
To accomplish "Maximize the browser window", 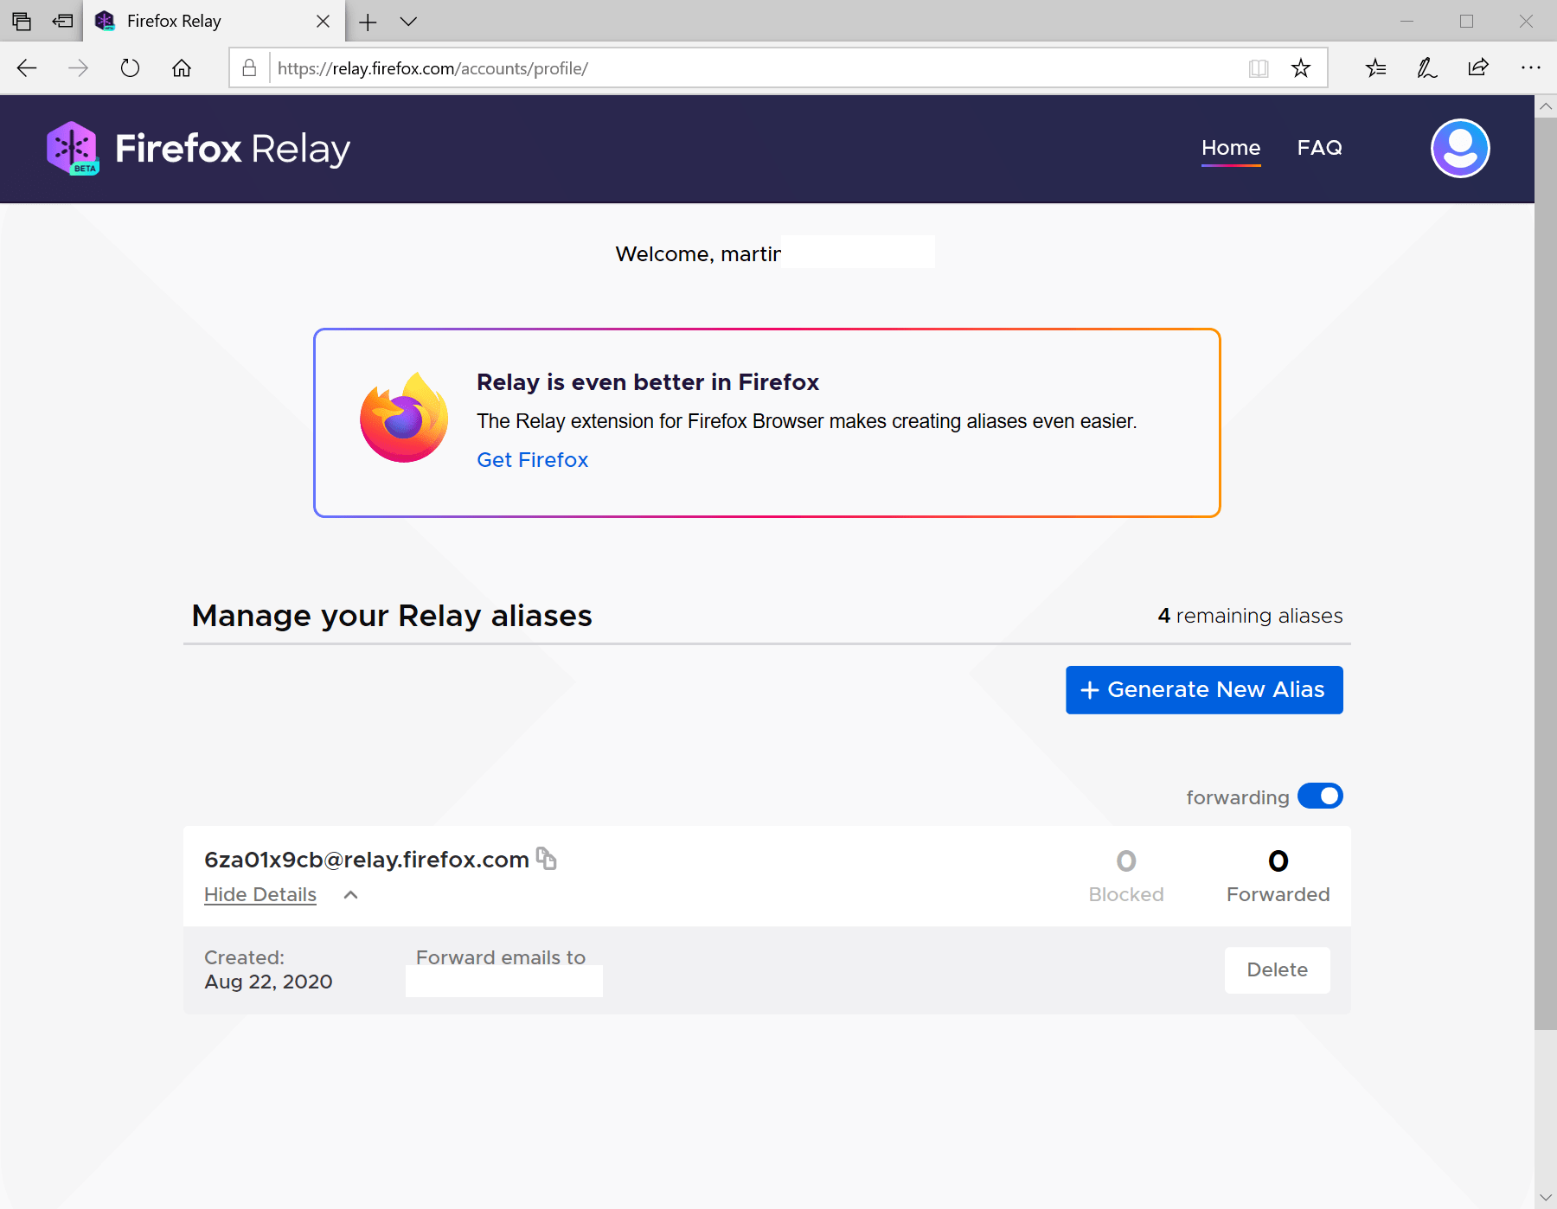I will [x=1466, y=22].
